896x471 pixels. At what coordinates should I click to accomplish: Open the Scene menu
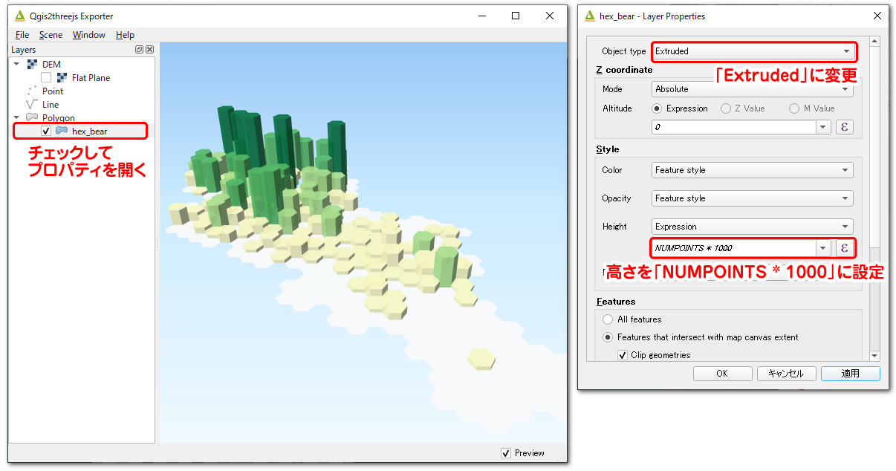click(x=51, y=35)
